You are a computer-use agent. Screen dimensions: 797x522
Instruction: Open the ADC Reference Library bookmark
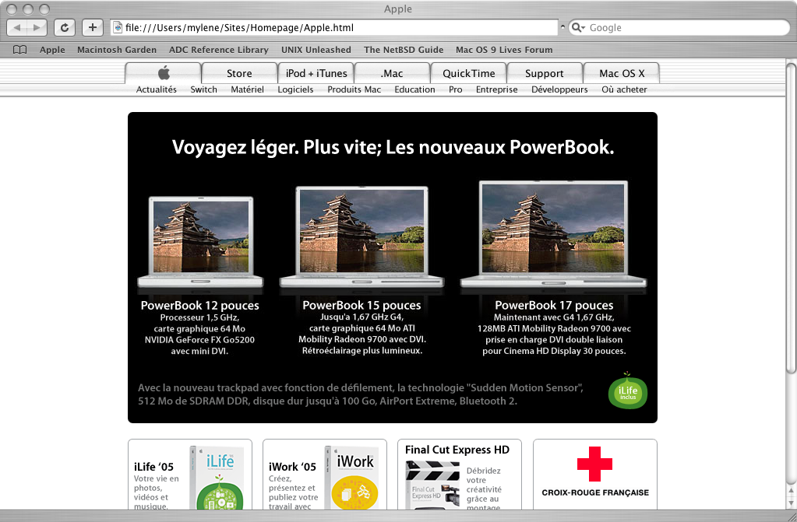[x=219, y=50]
